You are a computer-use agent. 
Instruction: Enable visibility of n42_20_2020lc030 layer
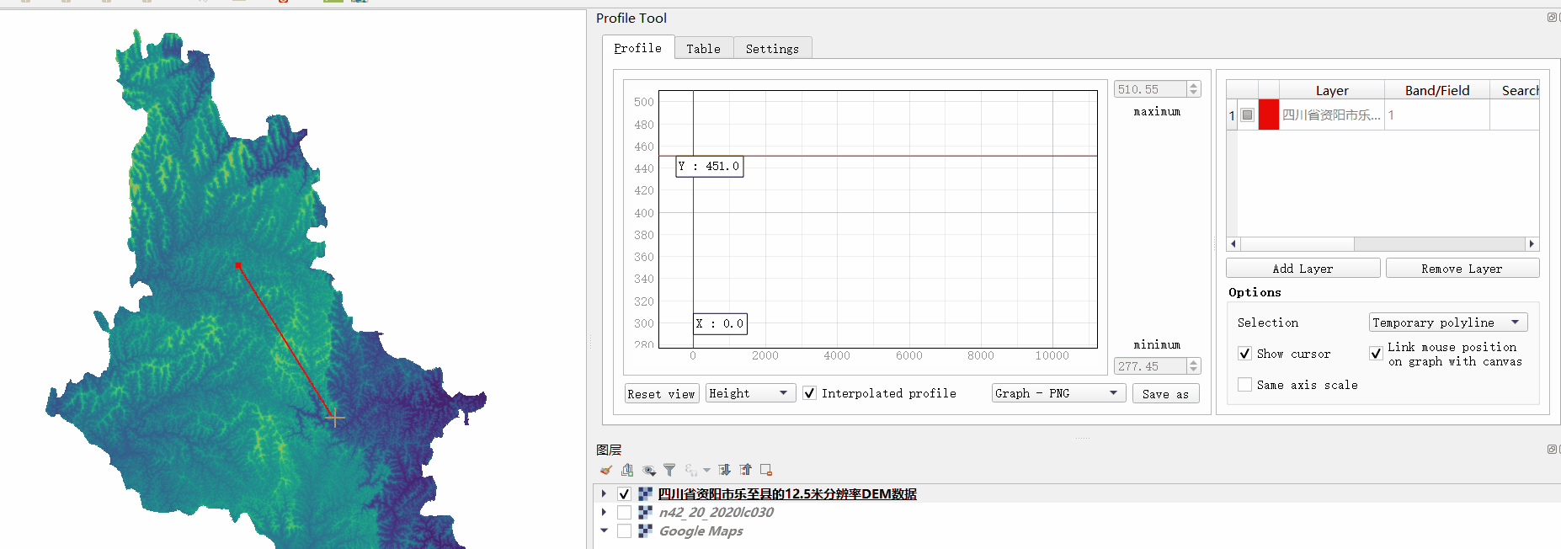tap(624, 512)
